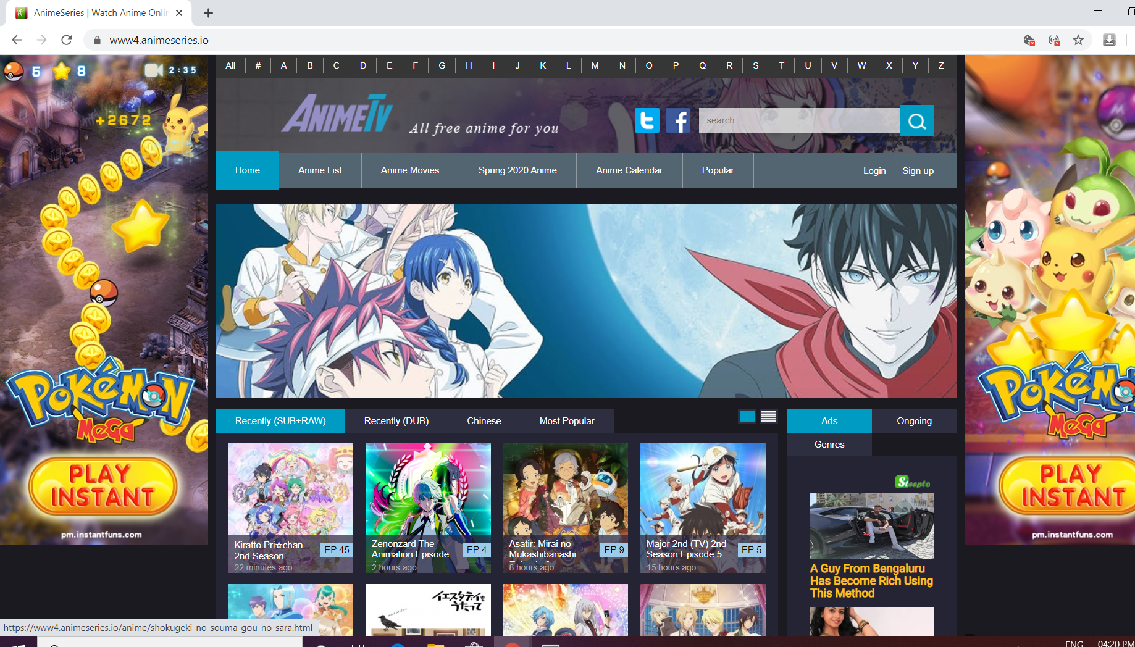
Task: Click the cast blocked icon in address bar
Action: coord(1054,40)
